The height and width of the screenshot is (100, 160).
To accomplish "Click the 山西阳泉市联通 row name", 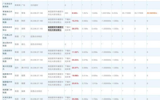I will click(7, 60).
